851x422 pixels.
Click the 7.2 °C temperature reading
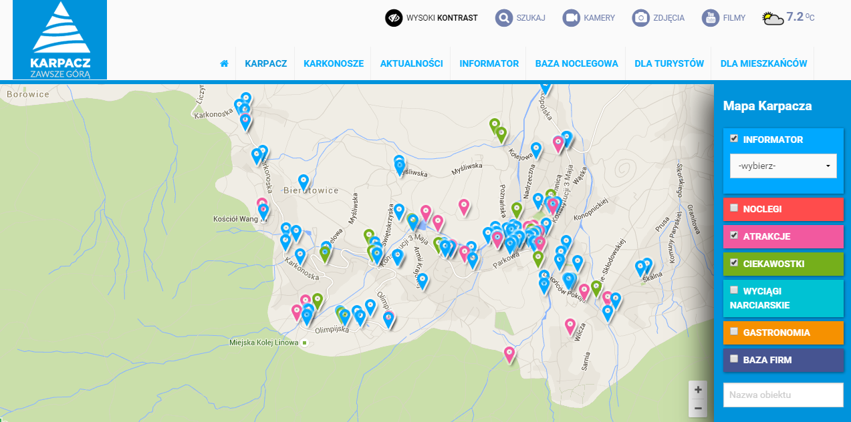click(x=800, y=17)
